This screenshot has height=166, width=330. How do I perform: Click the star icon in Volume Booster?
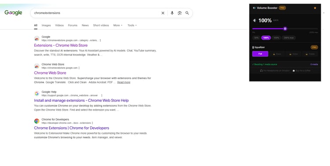[x=315, y=8]
